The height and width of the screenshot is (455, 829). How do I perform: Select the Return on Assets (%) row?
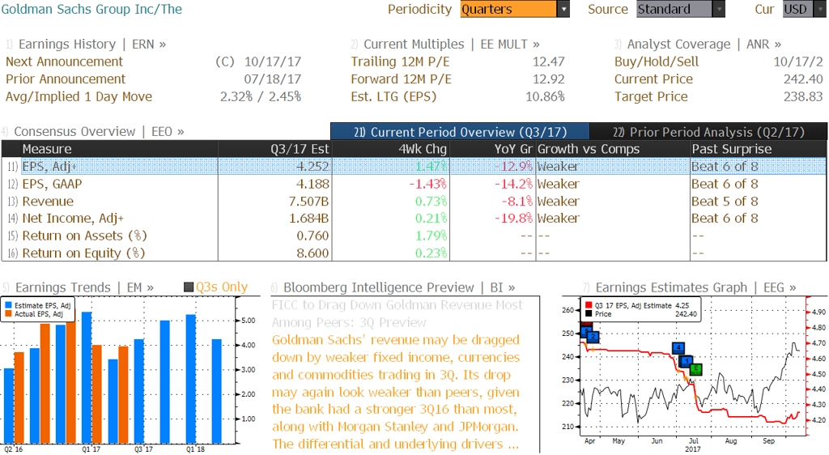[414, 236]
